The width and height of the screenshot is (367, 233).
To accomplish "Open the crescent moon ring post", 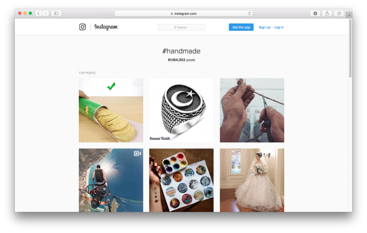I will (181, 110).
